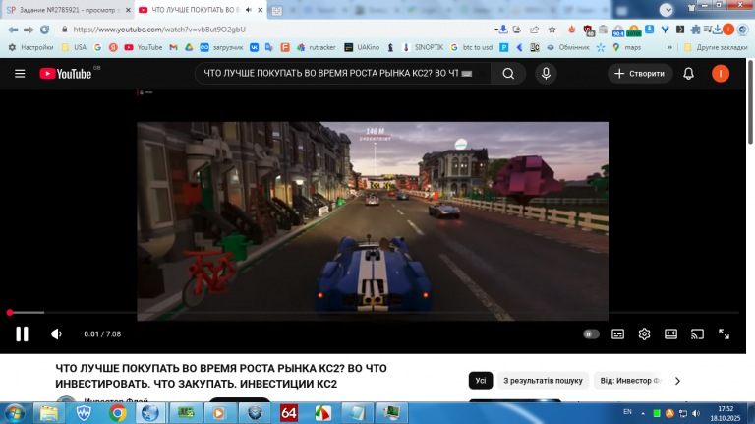The height and width of the screenshot is (424, 755).
Task: Reload the current page
Action: [x=45, y=30]
